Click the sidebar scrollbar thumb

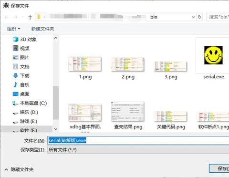tap(56, 103)
